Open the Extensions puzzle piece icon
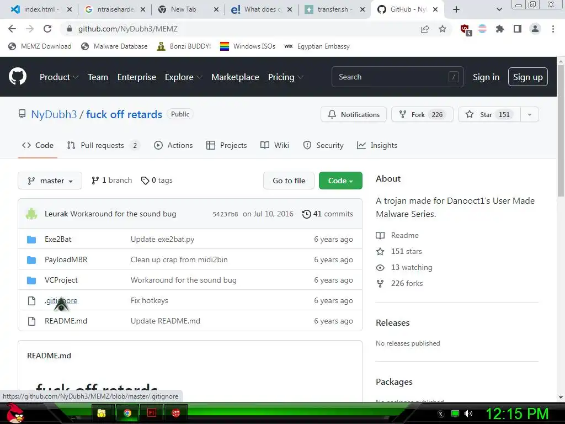Viewport: 565px width, 424px height. 500,29
